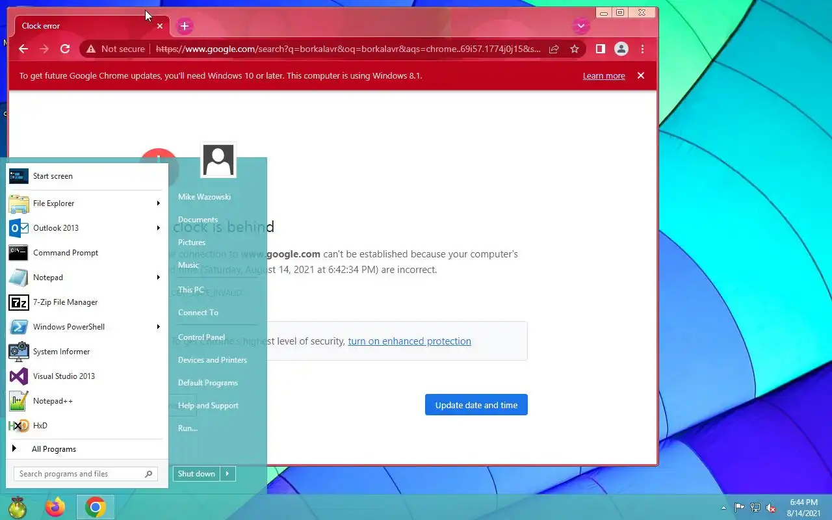The height and width of the screenshot is (520, 832).
Task: Click Update date and time button
Action: pos(476,405)
